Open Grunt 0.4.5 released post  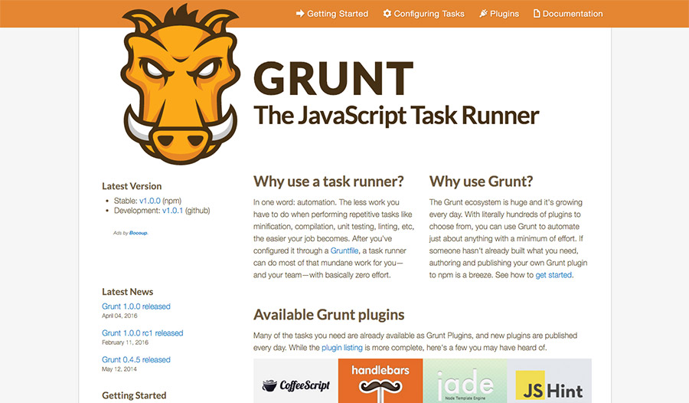[x=136, y=359]
